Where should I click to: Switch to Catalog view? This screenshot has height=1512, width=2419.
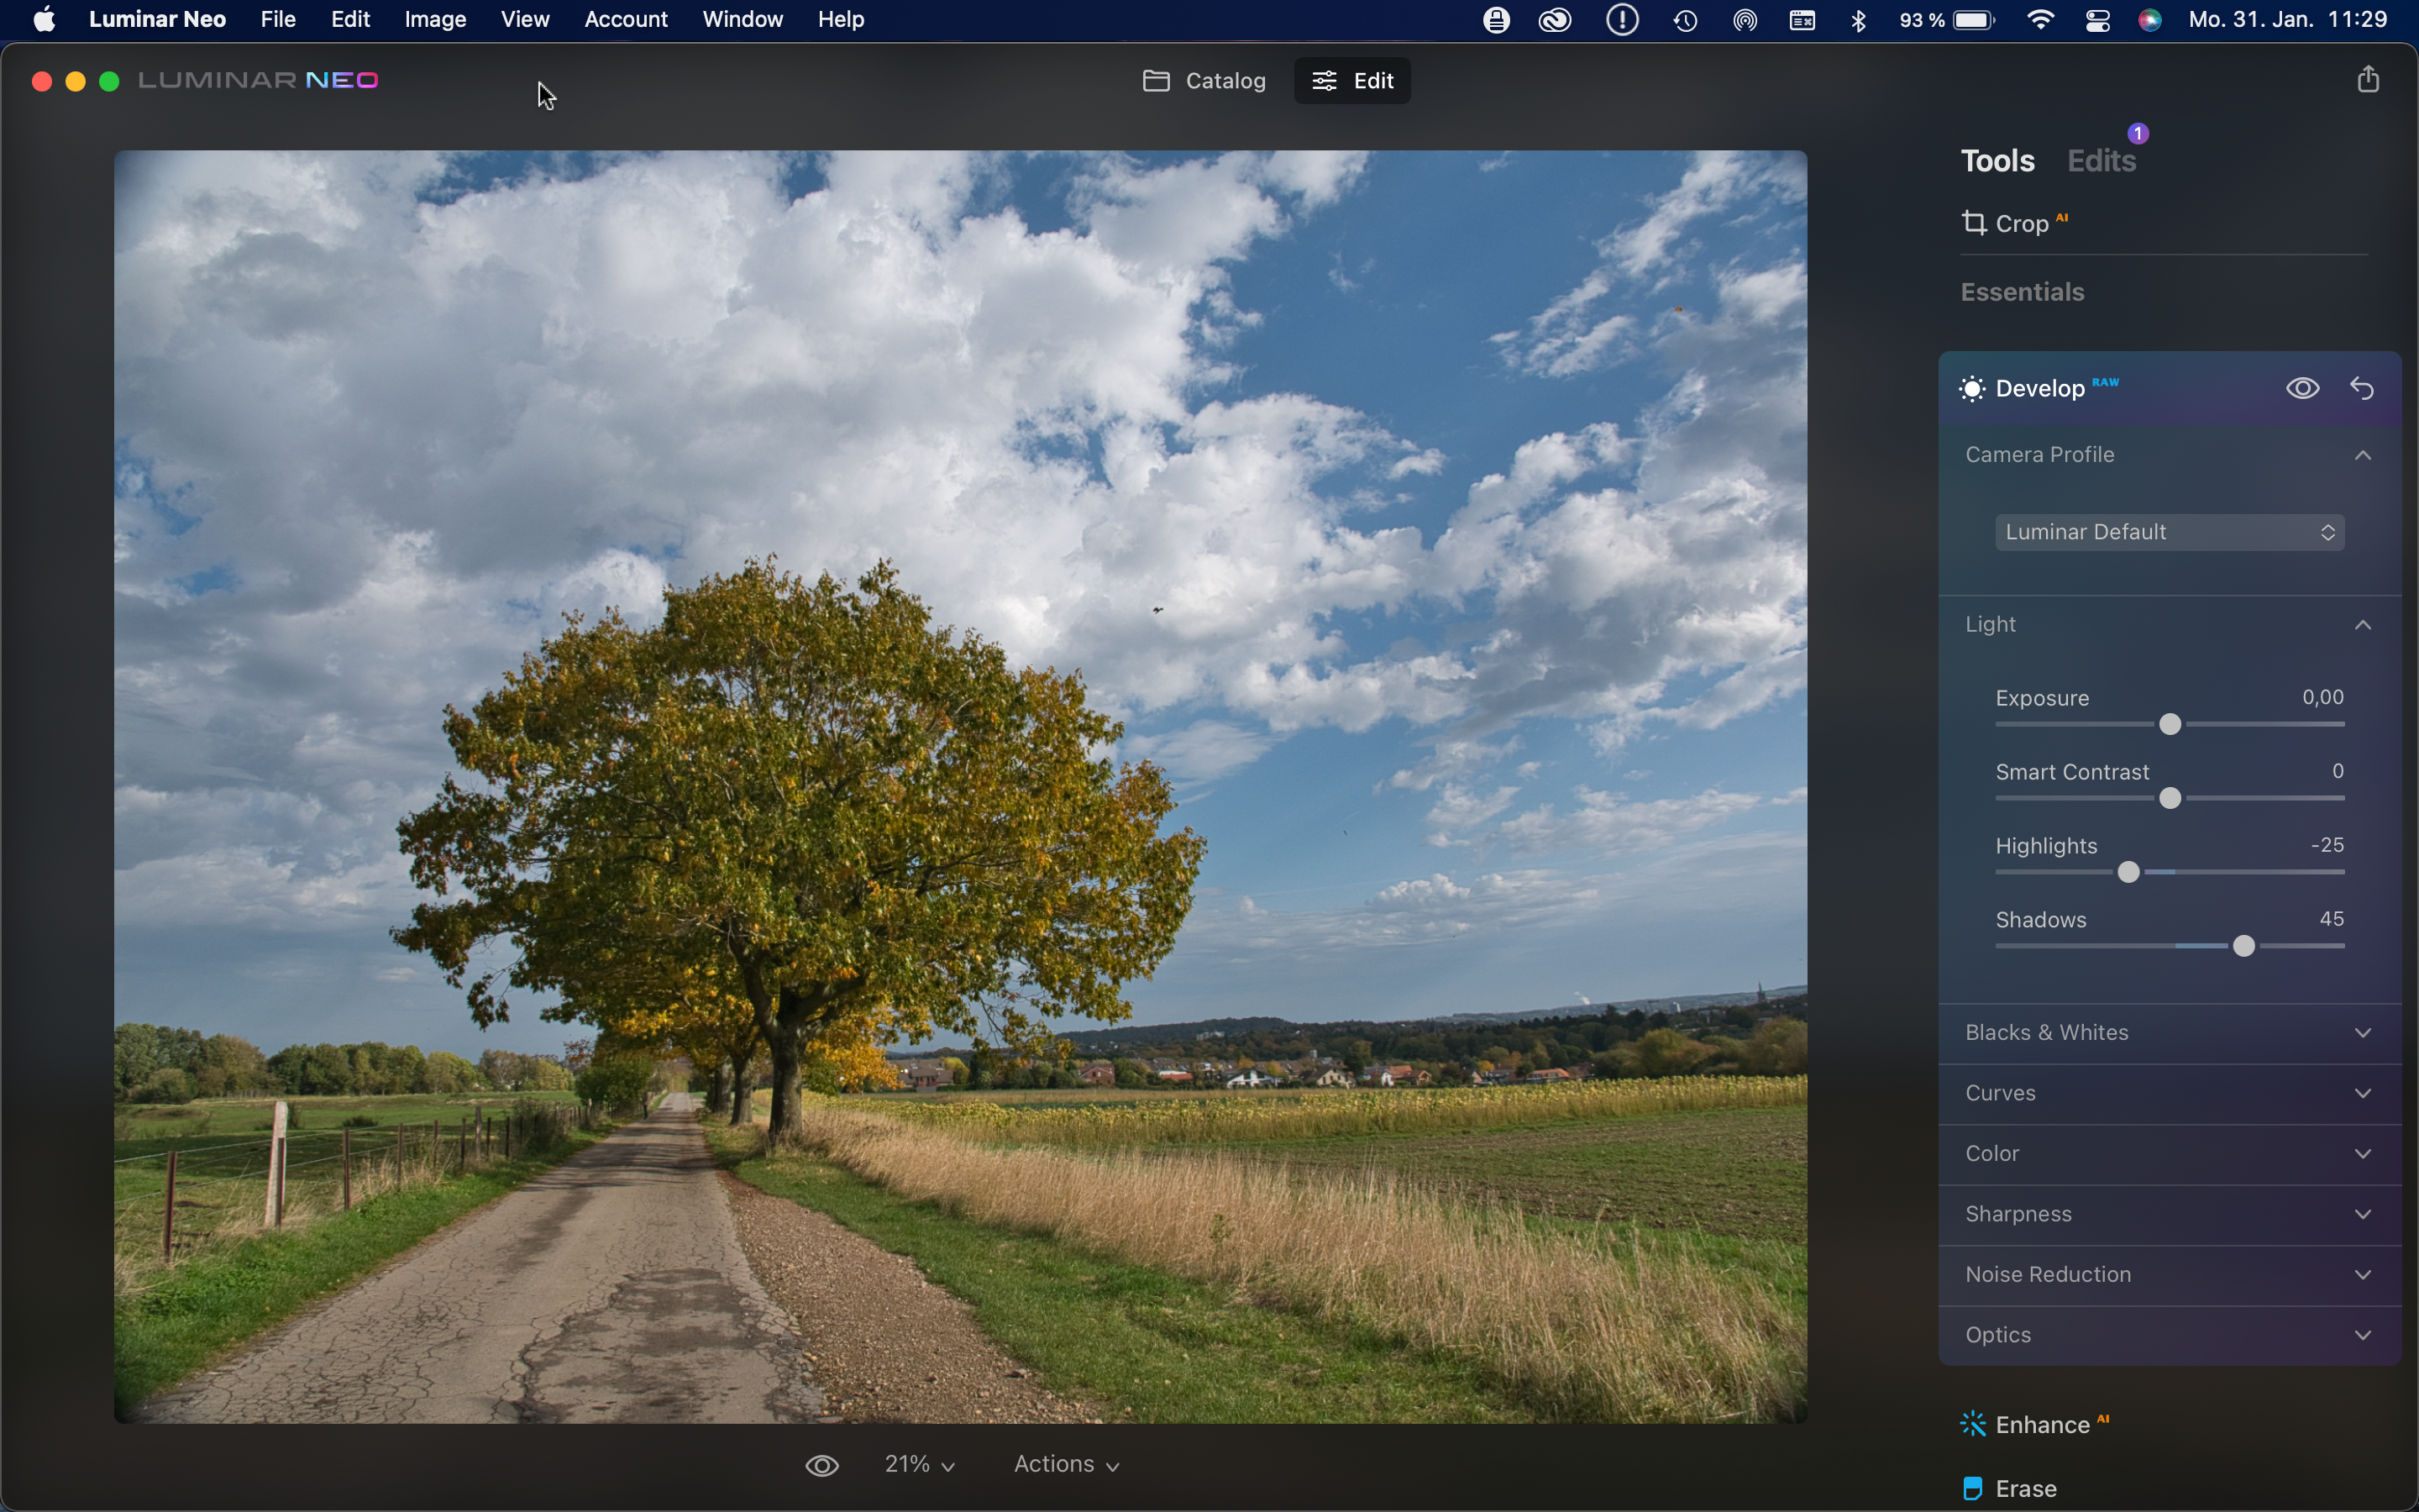point(1204,81)
